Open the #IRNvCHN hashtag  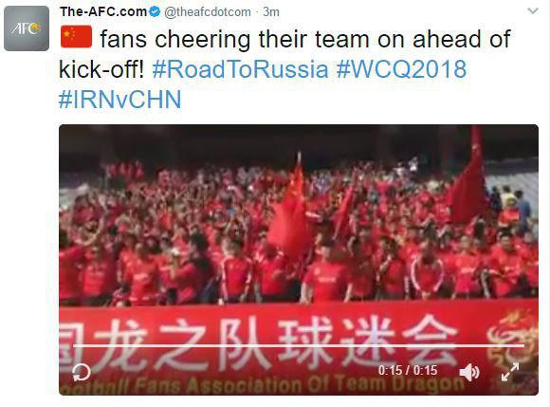[x=120, y=100]
